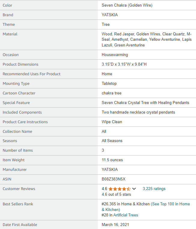Open See Top 100 in Home & Kitchen link
Screen dimensions: 196x229
(146, 207)
